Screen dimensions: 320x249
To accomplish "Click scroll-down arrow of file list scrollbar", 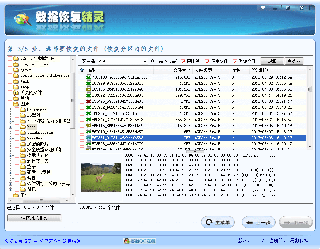I will click(310, 147).
